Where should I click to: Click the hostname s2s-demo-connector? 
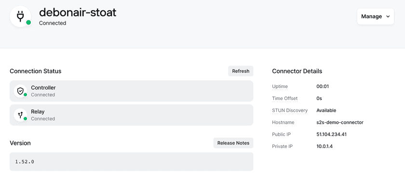(340, 123)
